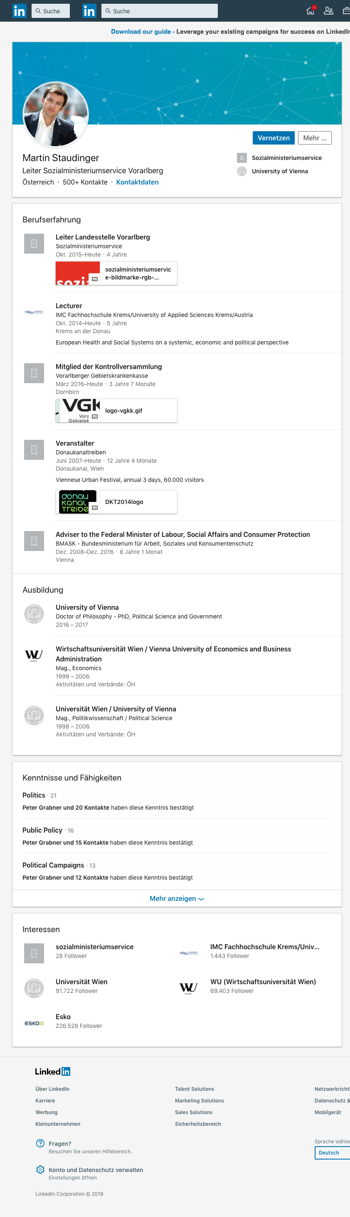Open the home icon with notification badge
350x1217 pixels.
311,10
